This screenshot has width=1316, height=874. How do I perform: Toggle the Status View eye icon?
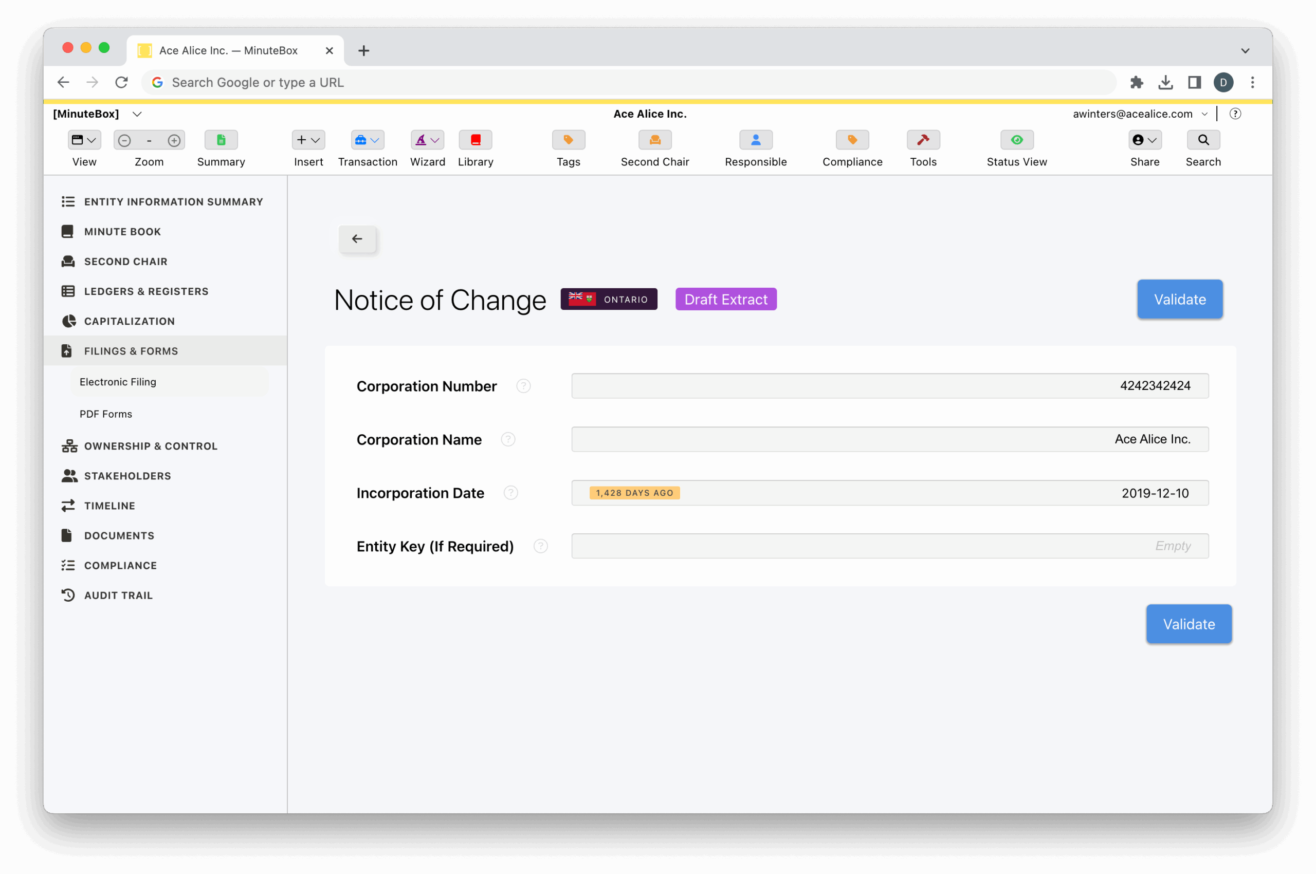click(1016, 140)
